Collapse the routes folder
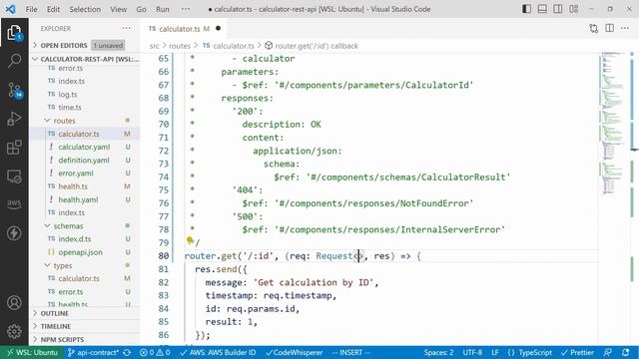Viewport: 639px width, 359px height. pyautogui.click(x=64, y=121)
